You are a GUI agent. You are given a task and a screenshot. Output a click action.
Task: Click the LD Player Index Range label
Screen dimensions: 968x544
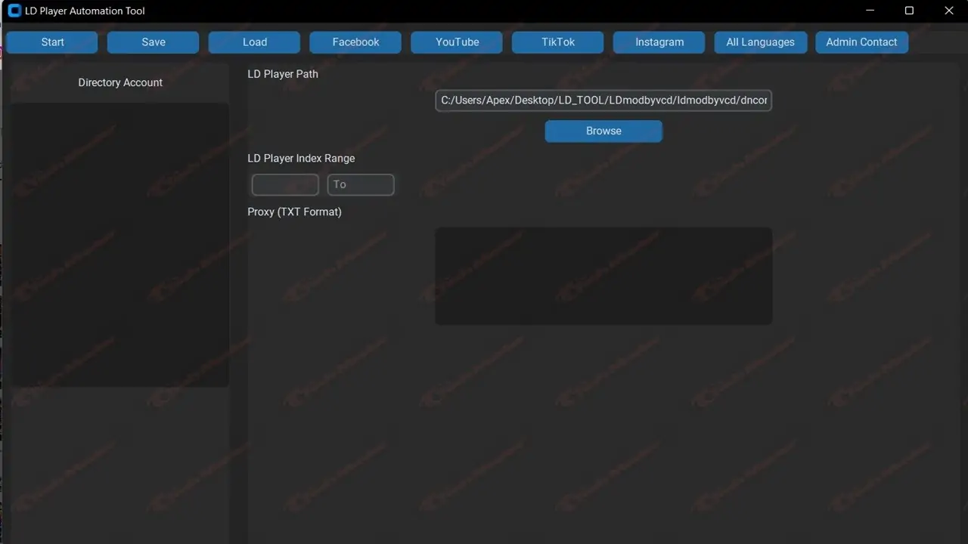point(301,158)
